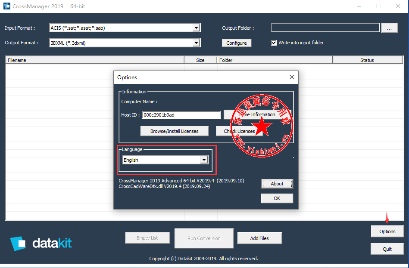The height and width of the screenshot is (268, 409).
Task: Expand the Language dropdown
Action: pyautogui.click(x=204, y=160)
